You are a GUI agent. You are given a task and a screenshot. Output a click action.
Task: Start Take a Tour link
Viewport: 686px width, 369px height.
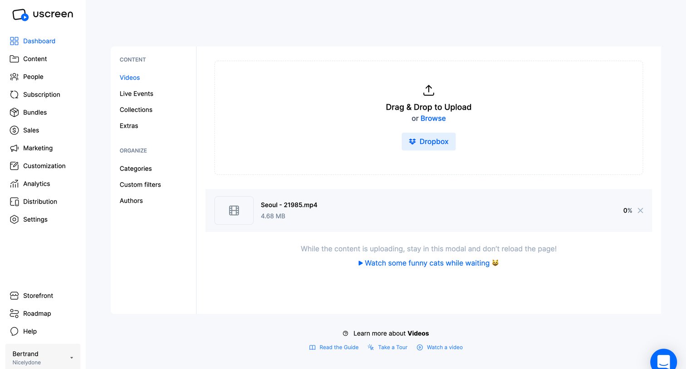pyautogui.click(x=387, y=347)
